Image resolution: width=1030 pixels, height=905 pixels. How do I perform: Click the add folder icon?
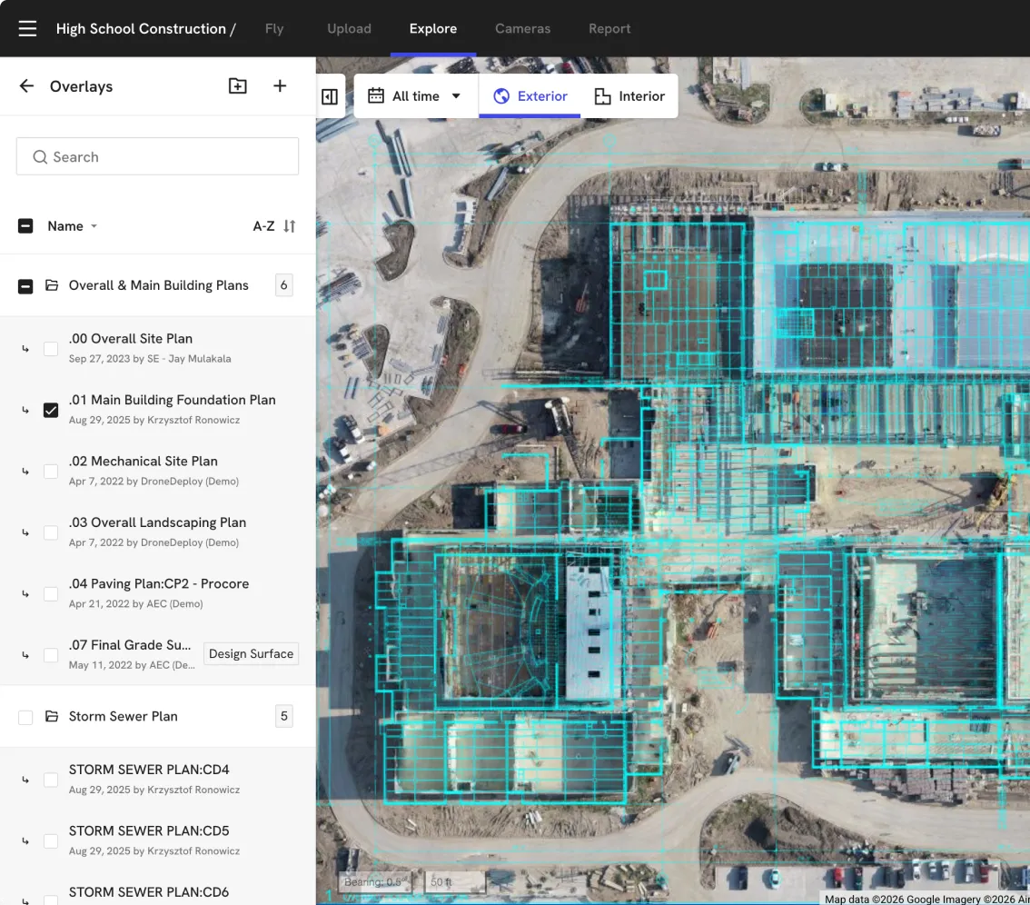(x=237, y=86)
